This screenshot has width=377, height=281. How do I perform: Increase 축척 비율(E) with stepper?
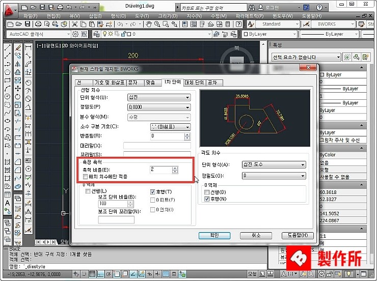pyautogui.click(x=175, y=168)
